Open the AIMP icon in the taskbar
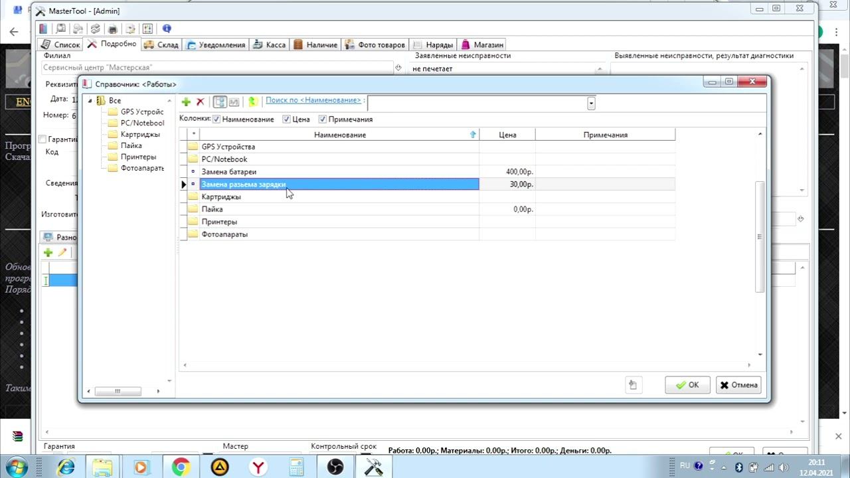The height and width of the screenshot is (478, 850). (220, 467)
